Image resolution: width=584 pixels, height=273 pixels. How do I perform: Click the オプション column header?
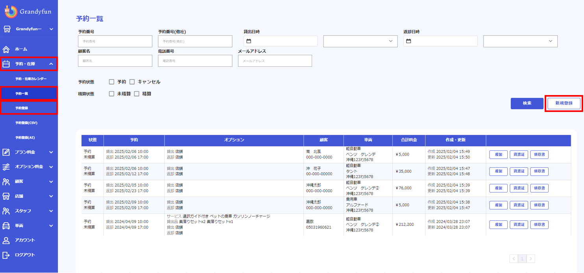(x=234, y=140)
